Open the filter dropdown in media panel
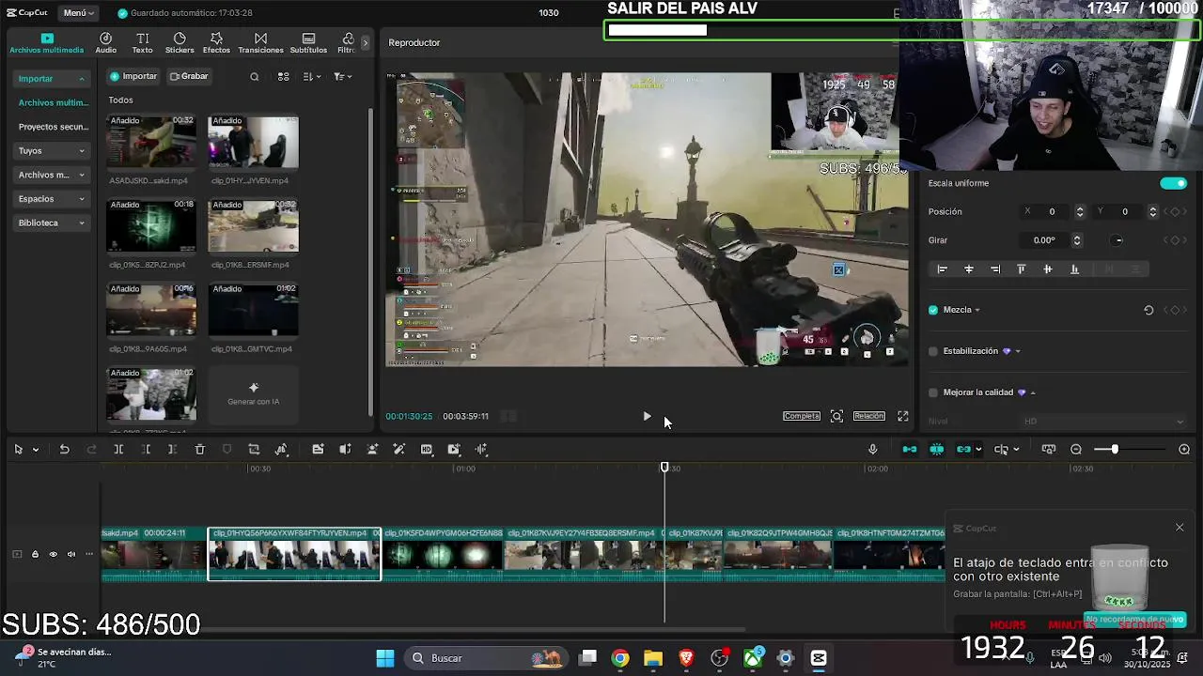1203x676 pixels. (342, 77)
